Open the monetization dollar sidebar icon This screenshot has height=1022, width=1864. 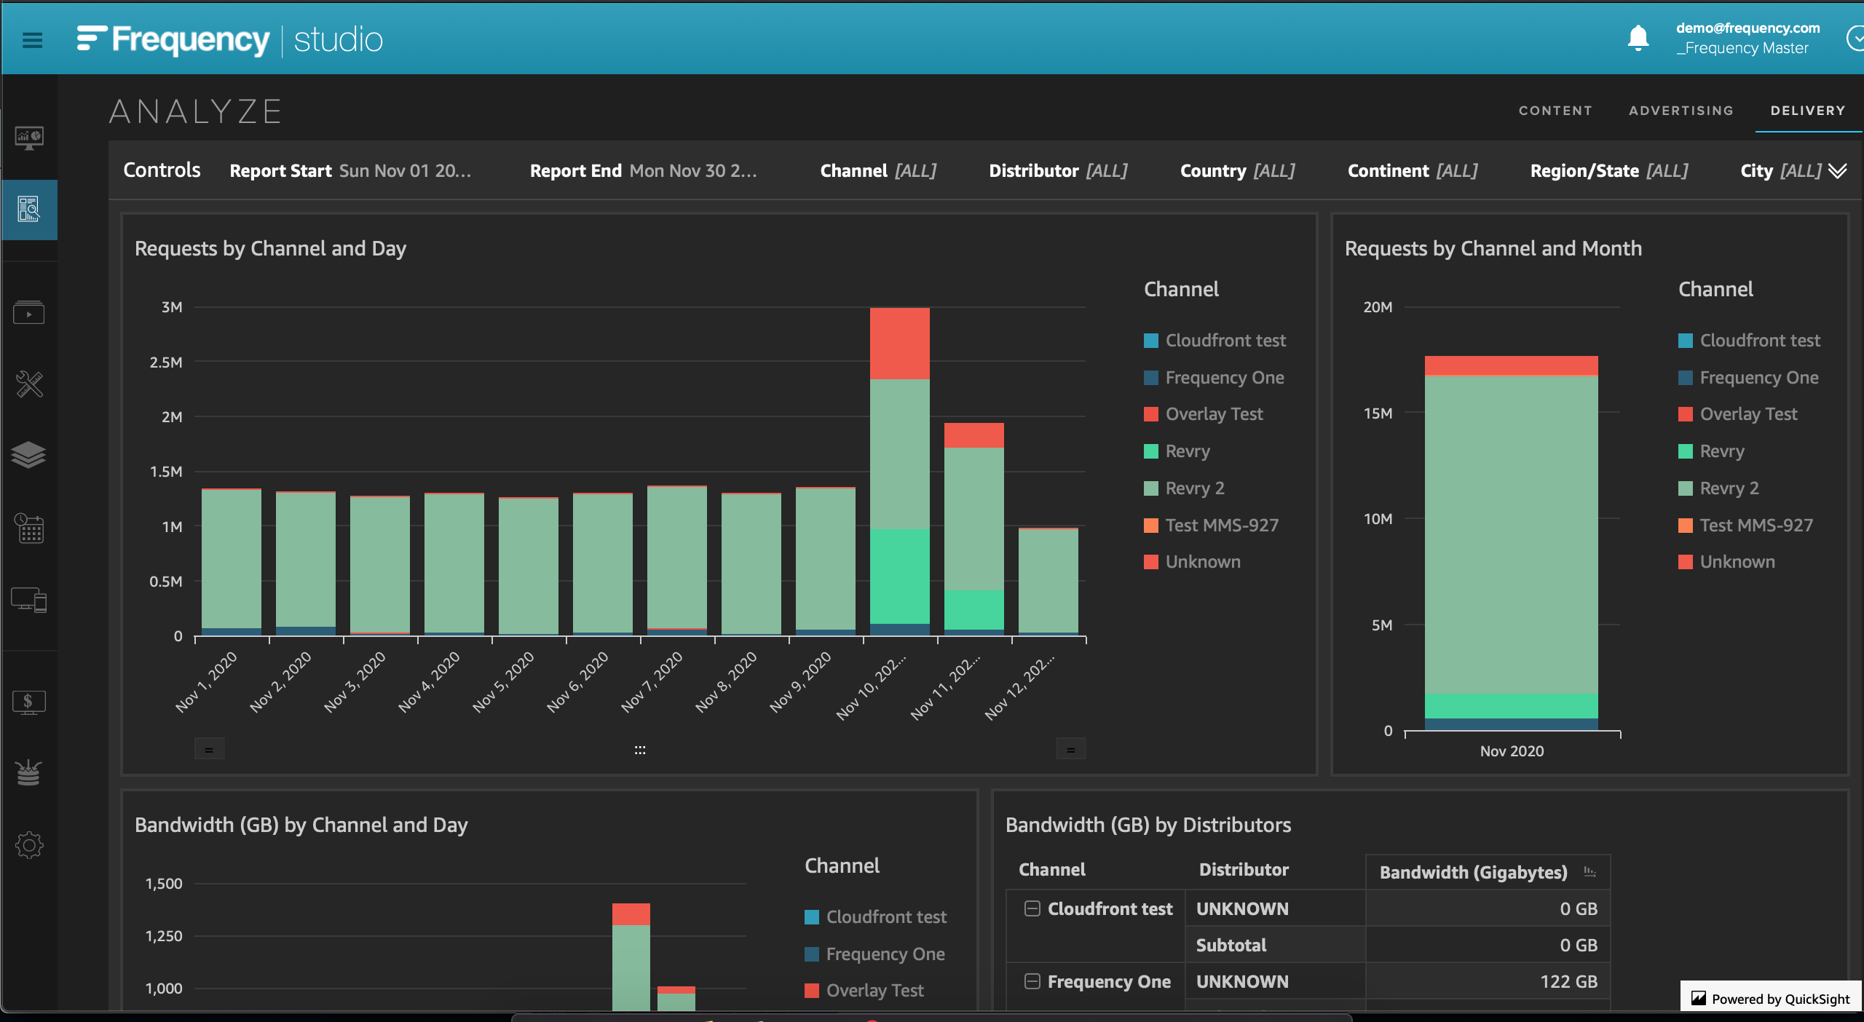coord(29,702)
